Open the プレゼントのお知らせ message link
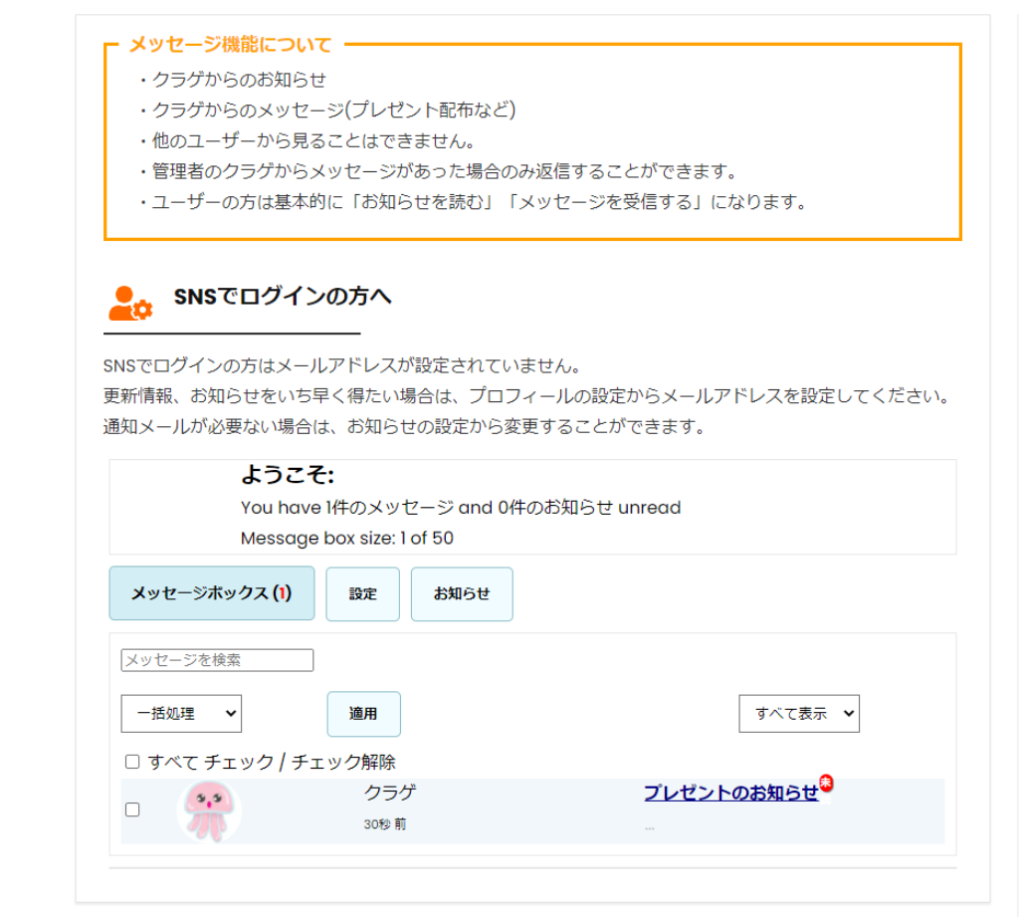The width and height of the screenshot is (1019, 917). click(x=730, y=794)
